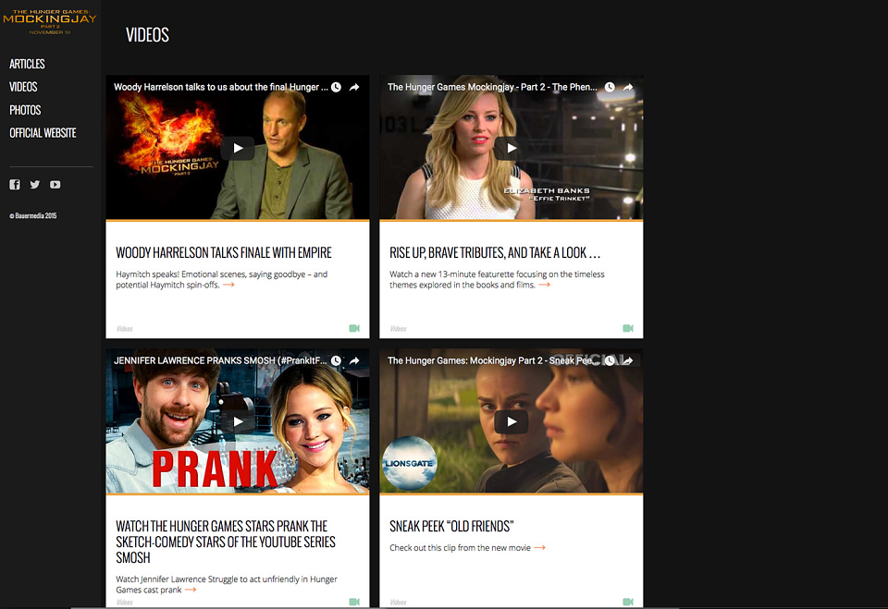
Task: Open the Facebook social icon in sidebar
Action: tap(15, 185)
